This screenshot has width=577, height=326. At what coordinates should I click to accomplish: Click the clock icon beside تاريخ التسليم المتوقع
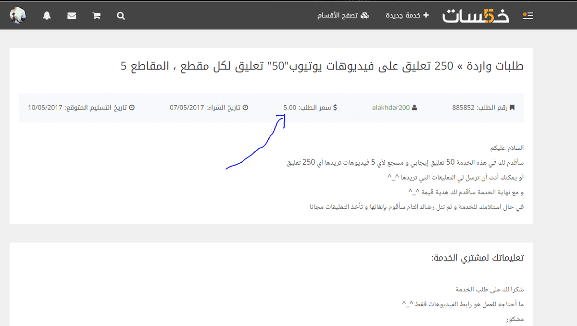[132, 108]
